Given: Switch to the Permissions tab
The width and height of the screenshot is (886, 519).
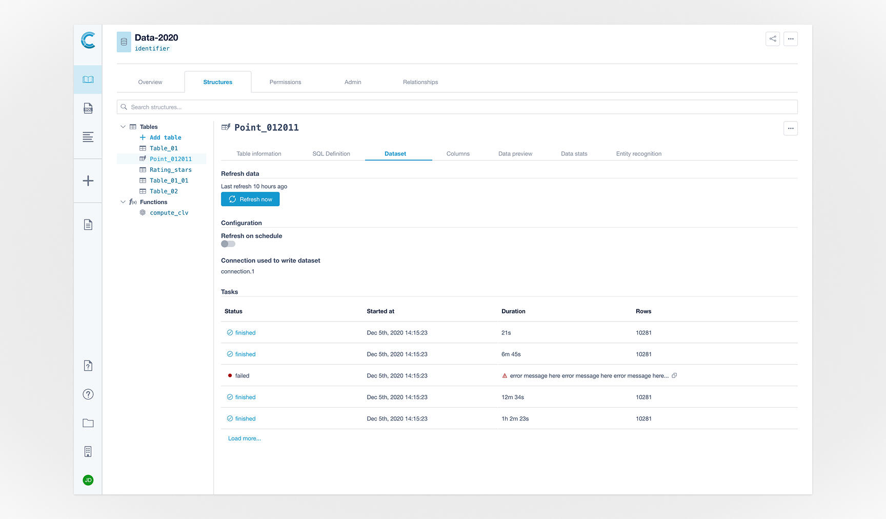Looking at the screenshot, I should 285,82.
